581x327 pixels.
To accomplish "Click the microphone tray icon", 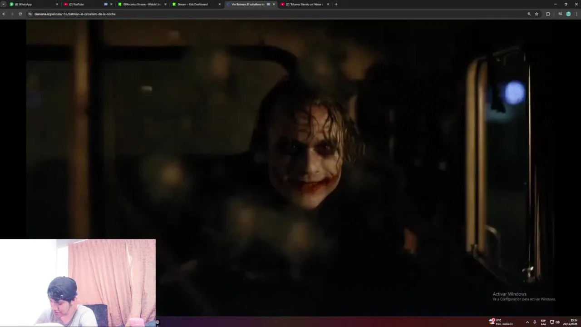I will click(535, 322).
